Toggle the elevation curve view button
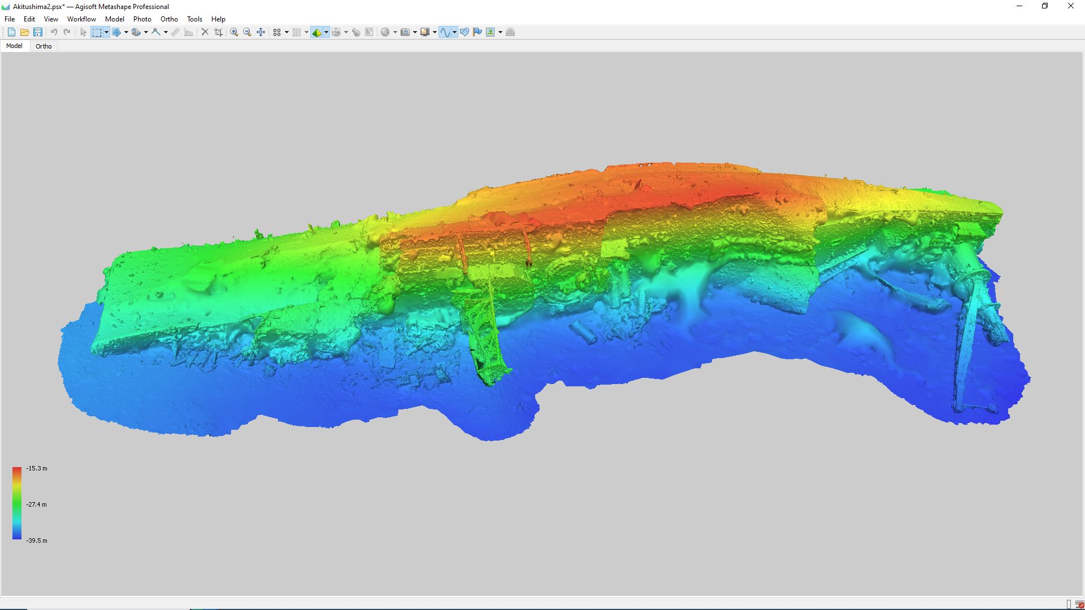The height and width of the screenshot is (610, 1085). tap(445, 32)
